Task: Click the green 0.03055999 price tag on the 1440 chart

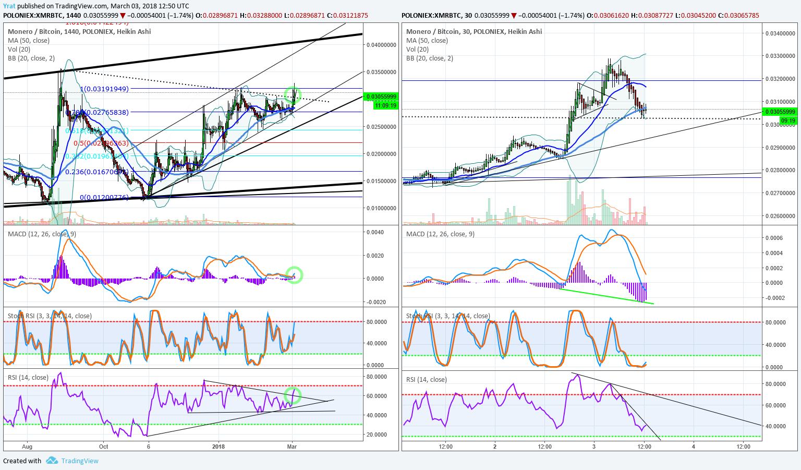Action: click(x=381, y=97)
